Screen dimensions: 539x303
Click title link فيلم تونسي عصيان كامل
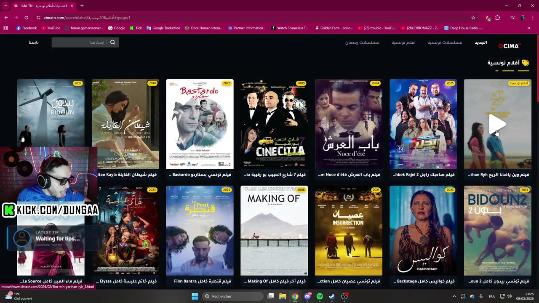349,281
